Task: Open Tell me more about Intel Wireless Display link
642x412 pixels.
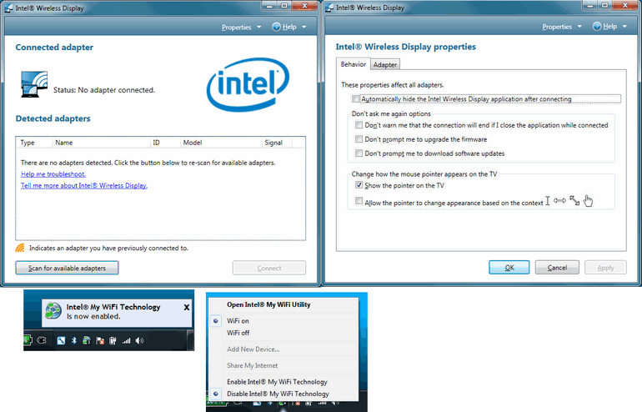Action: pos(84,185)
